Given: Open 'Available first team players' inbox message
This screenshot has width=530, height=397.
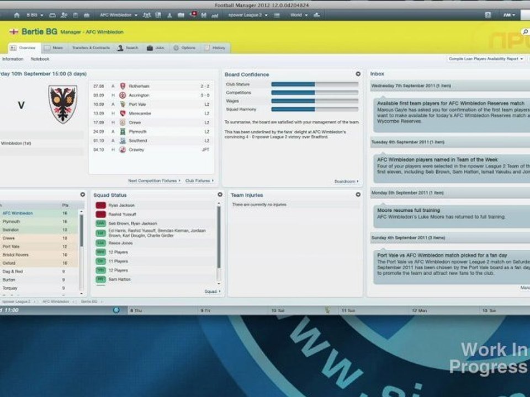Looking at the screenshot, I should [451, 115].
